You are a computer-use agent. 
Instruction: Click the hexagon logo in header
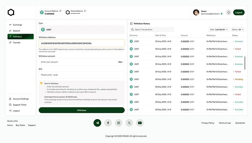point(11,12)
